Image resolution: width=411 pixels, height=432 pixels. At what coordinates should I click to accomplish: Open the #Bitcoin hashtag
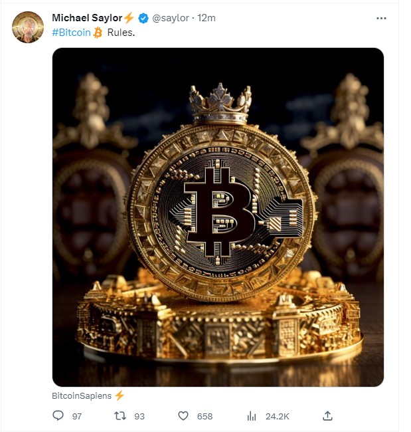pyautogui.click(x=71, y=33)
